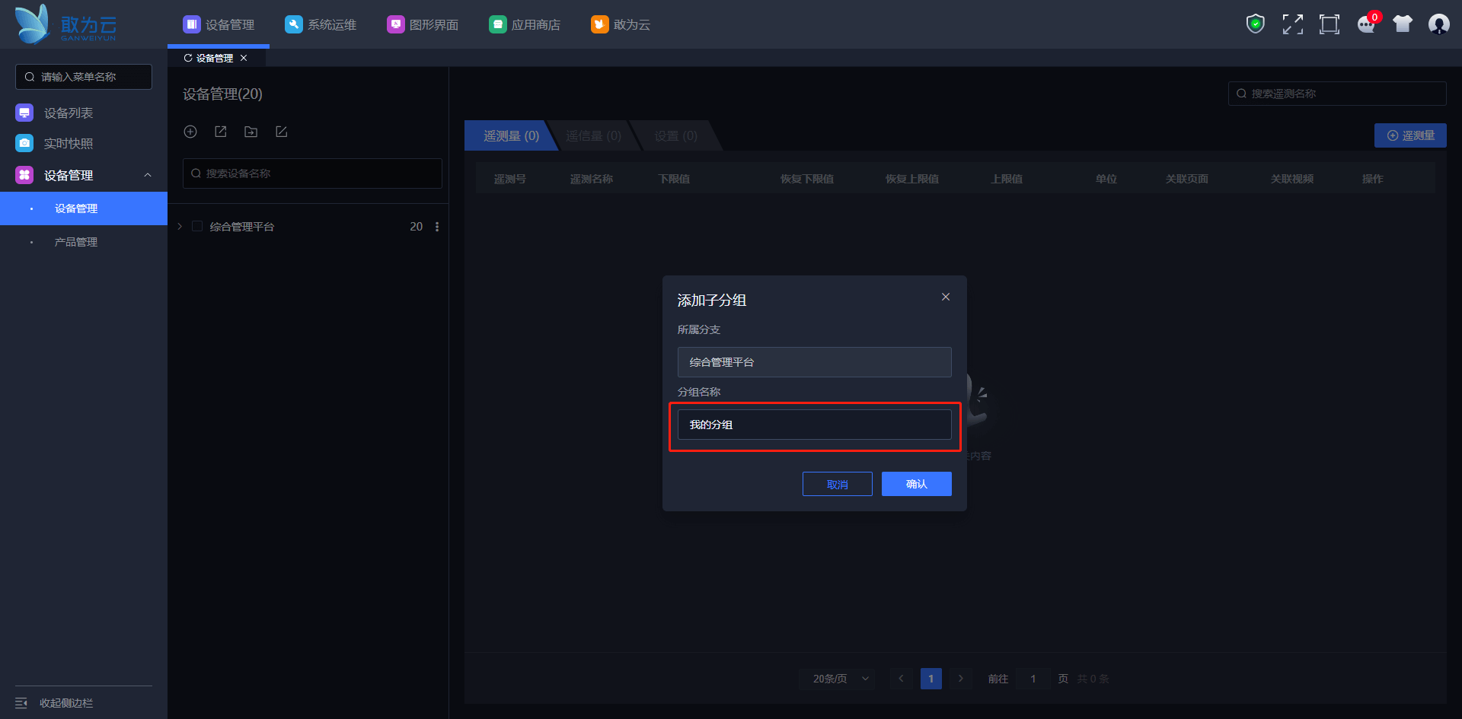1462x719 pixels.
Task: Click the 收起侧边栏 collapse icon
Action: [x=21, y=703]
